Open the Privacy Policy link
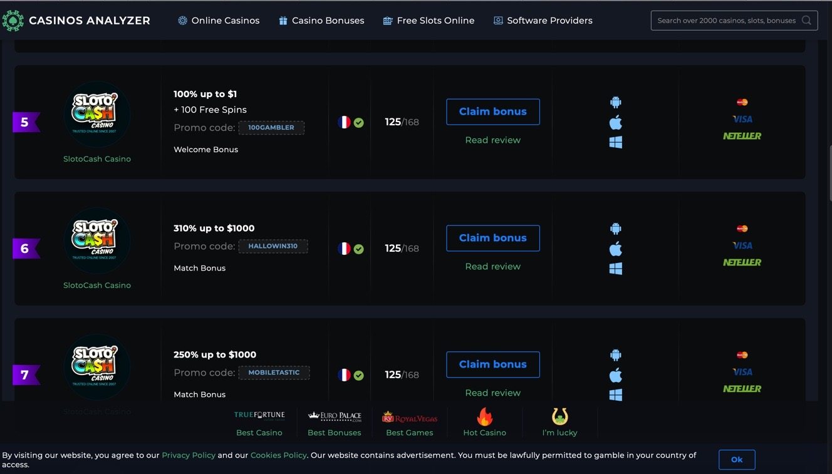832x474 pixels. (x=189, y=455)
